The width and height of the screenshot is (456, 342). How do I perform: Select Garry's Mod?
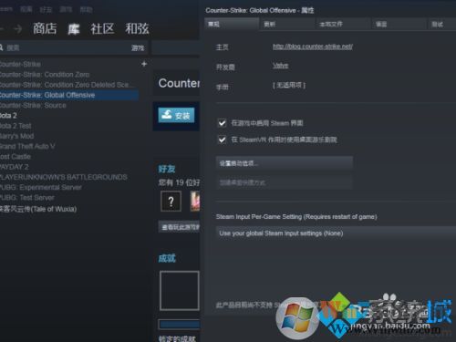(16, 136)
